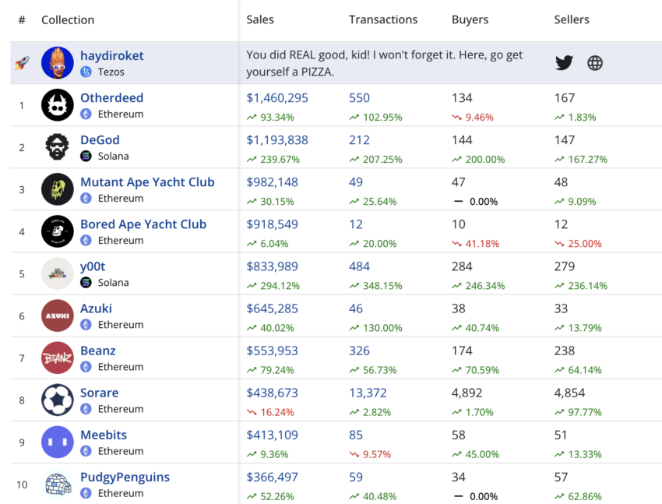Click the rocket promoted icon
662x504 pixels.
click(x=22, y=63)
